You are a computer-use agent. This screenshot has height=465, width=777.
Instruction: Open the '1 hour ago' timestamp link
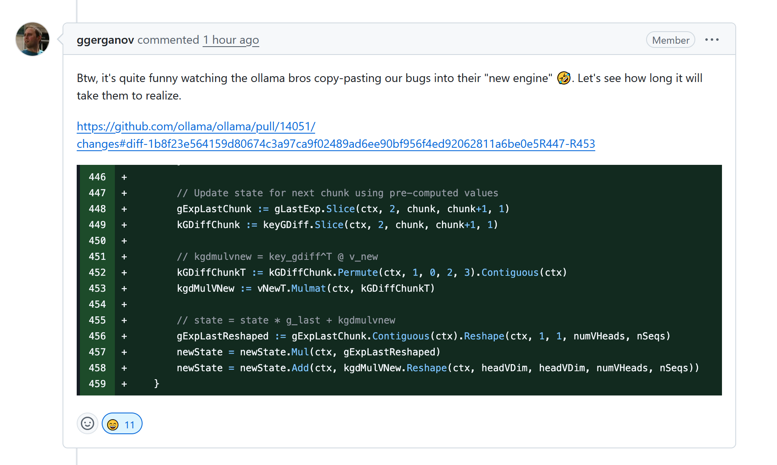(231, 40)
